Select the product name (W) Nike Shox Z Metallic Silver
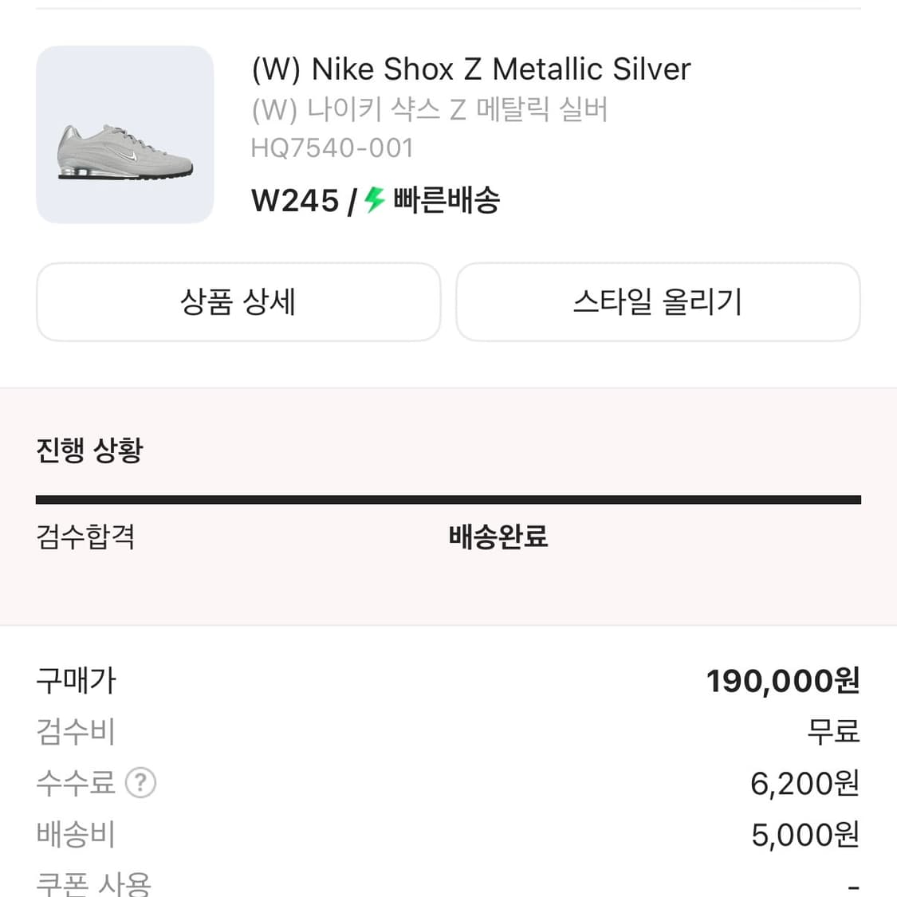897x897 pixels. [x=470, y=69]
